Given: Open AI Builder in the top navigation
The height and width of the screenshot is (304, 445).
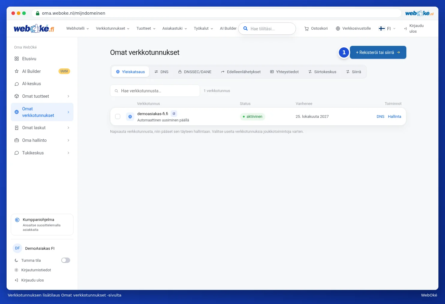Looking at the screenshot, I should click(228, 28).
